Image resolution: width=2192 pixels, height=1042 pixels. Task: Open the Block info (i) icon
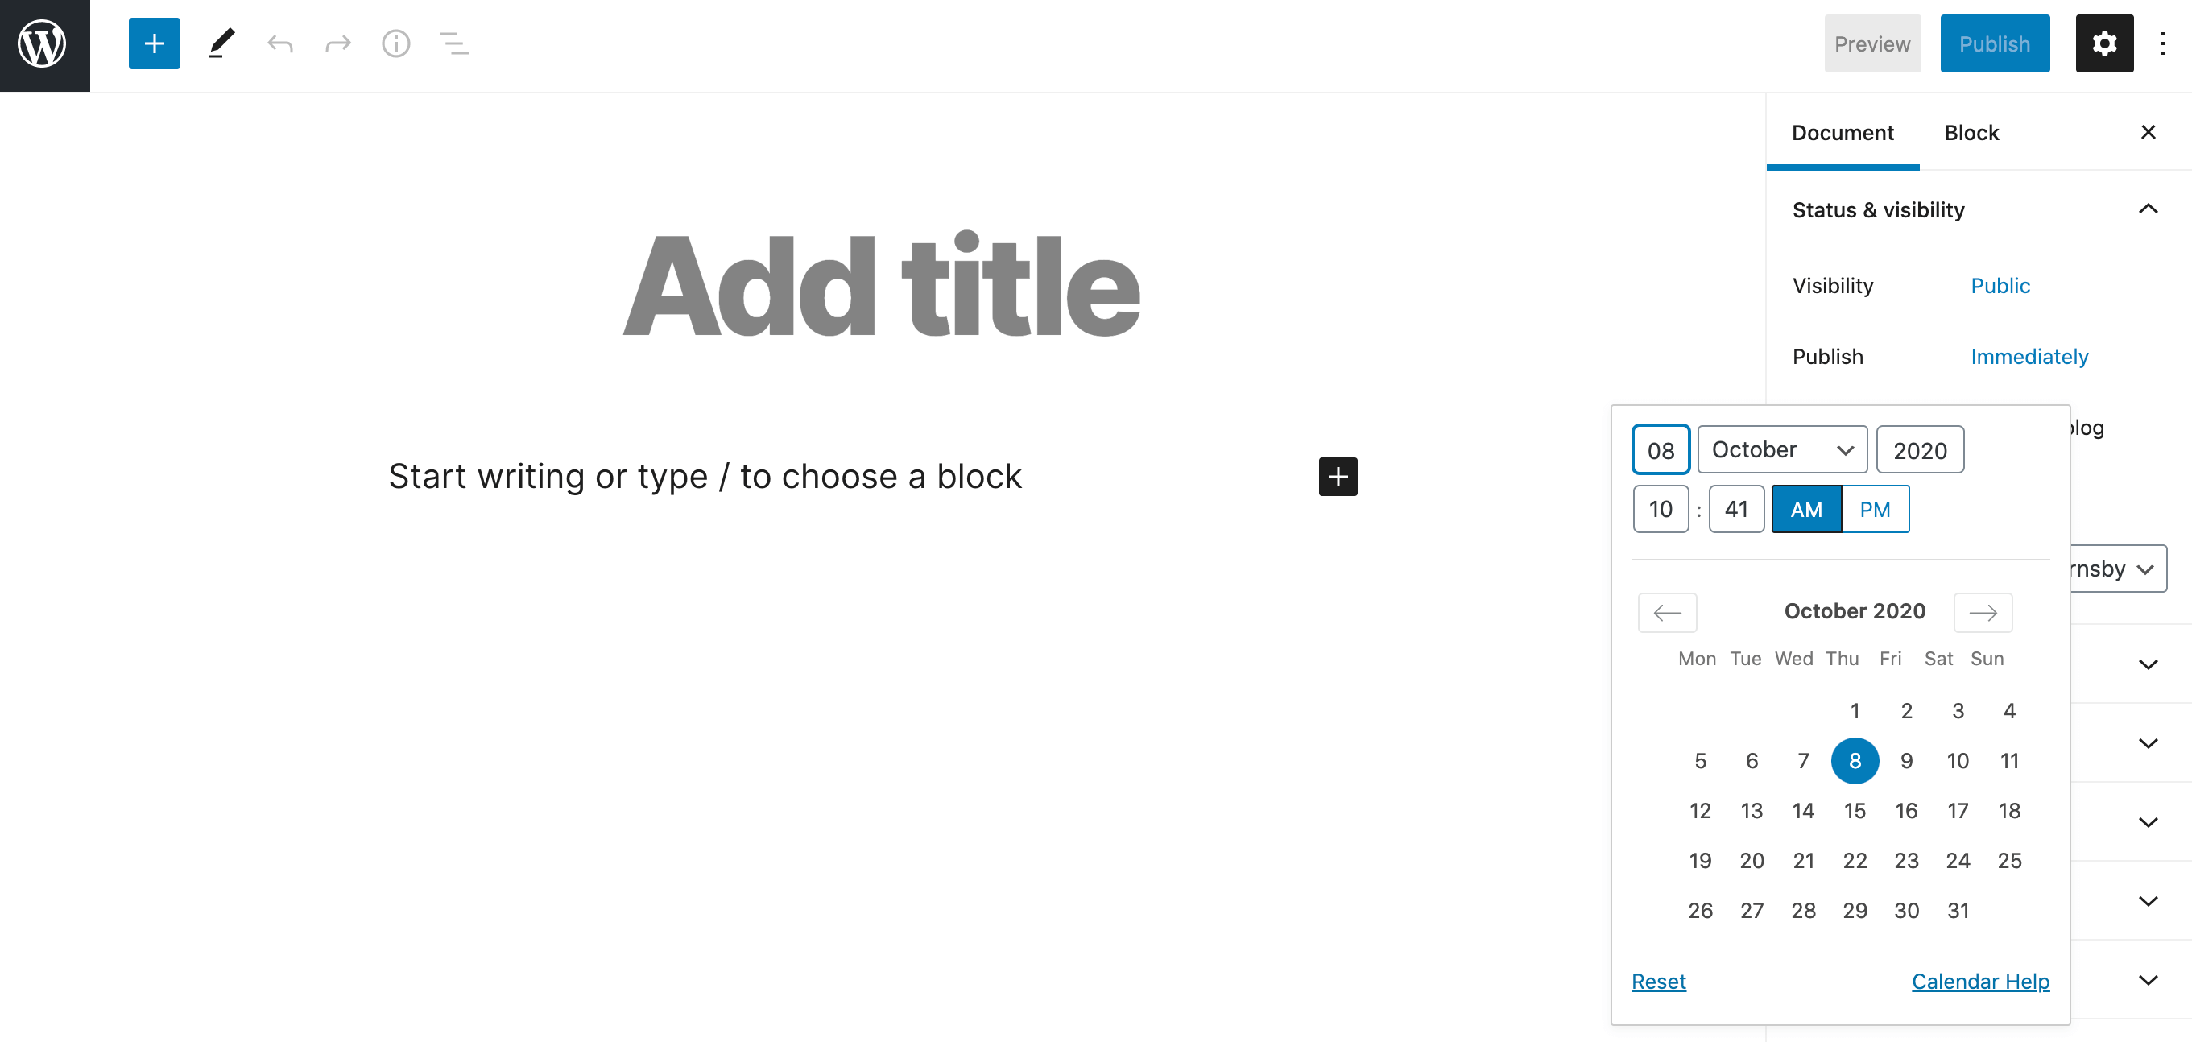click(397, 43)
